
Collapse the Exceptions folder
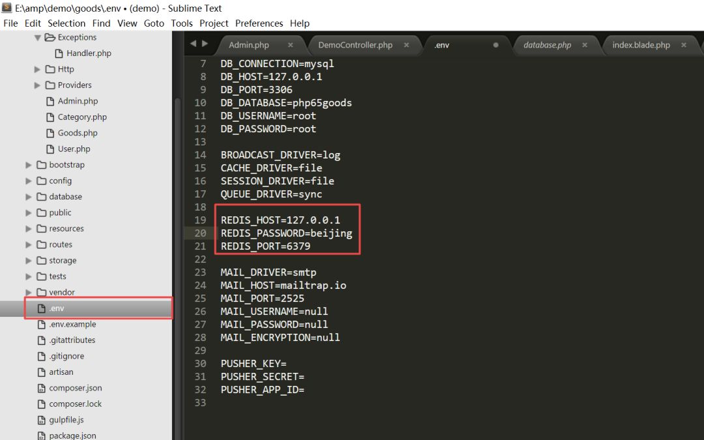coord(38,38)
